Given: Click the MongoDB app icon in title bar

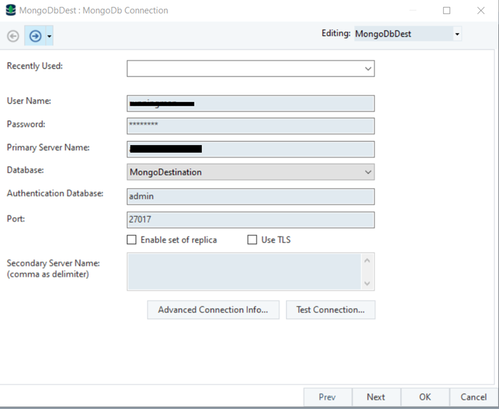Looking at the screenshot, I should pos(10,10).
